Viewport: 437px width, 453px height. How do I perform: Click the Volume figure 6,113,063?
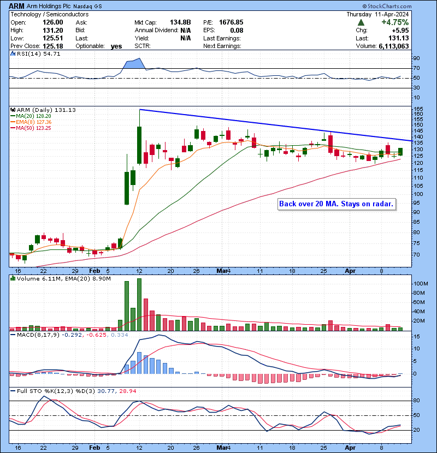click(394, 46)
